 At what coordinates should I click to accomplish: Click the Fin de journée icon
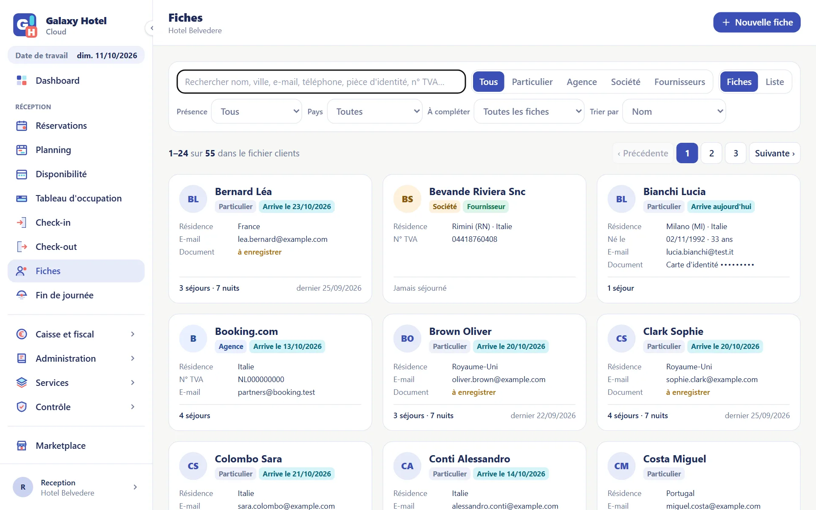(22, 295)
